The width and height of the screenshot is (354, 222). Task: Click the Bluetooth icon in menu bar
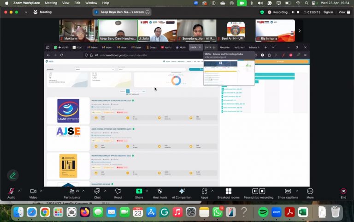click(x=252, y=3)
